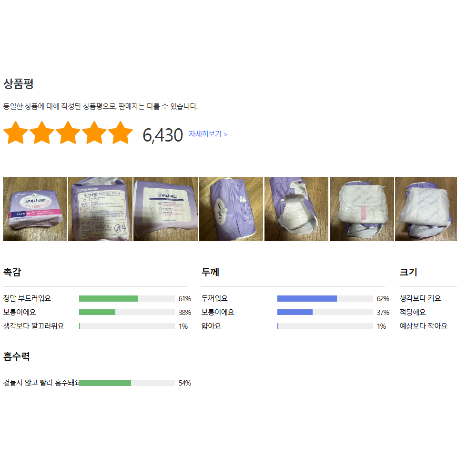Viewport: 457px width, 457px height.
Task: Open fourth photo of package standing sideways
Action: tap(231, 209)
